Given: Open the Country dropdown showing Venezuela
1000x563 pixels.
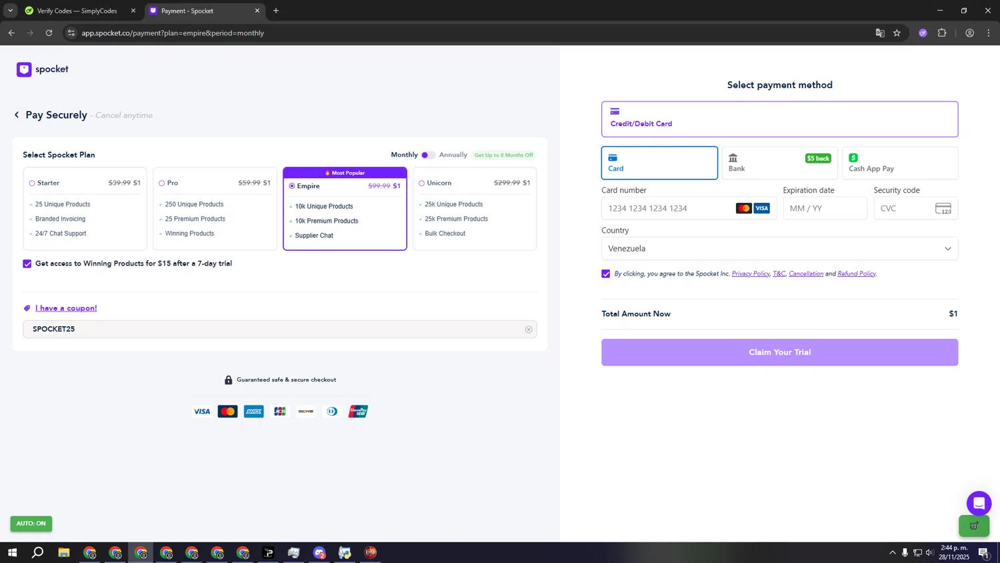Looking at the screenshot, I should coord(779,249).
